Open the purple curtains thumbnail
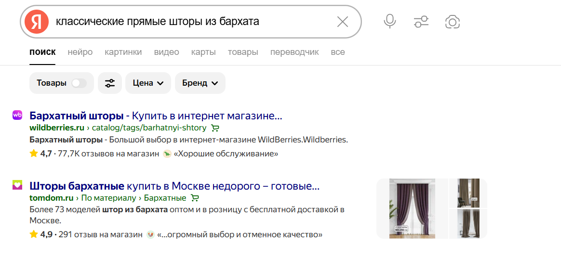The height and width of the screenshot is (257, 561). [x=412, y=208]
